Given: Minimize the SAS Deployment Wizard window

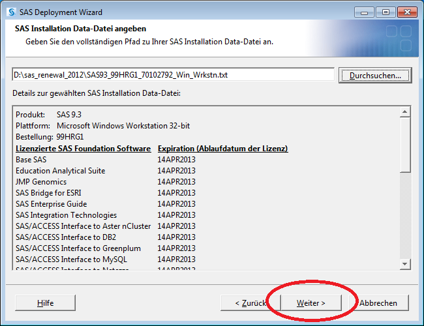Looking at the screenshot, I should [364, 12].
